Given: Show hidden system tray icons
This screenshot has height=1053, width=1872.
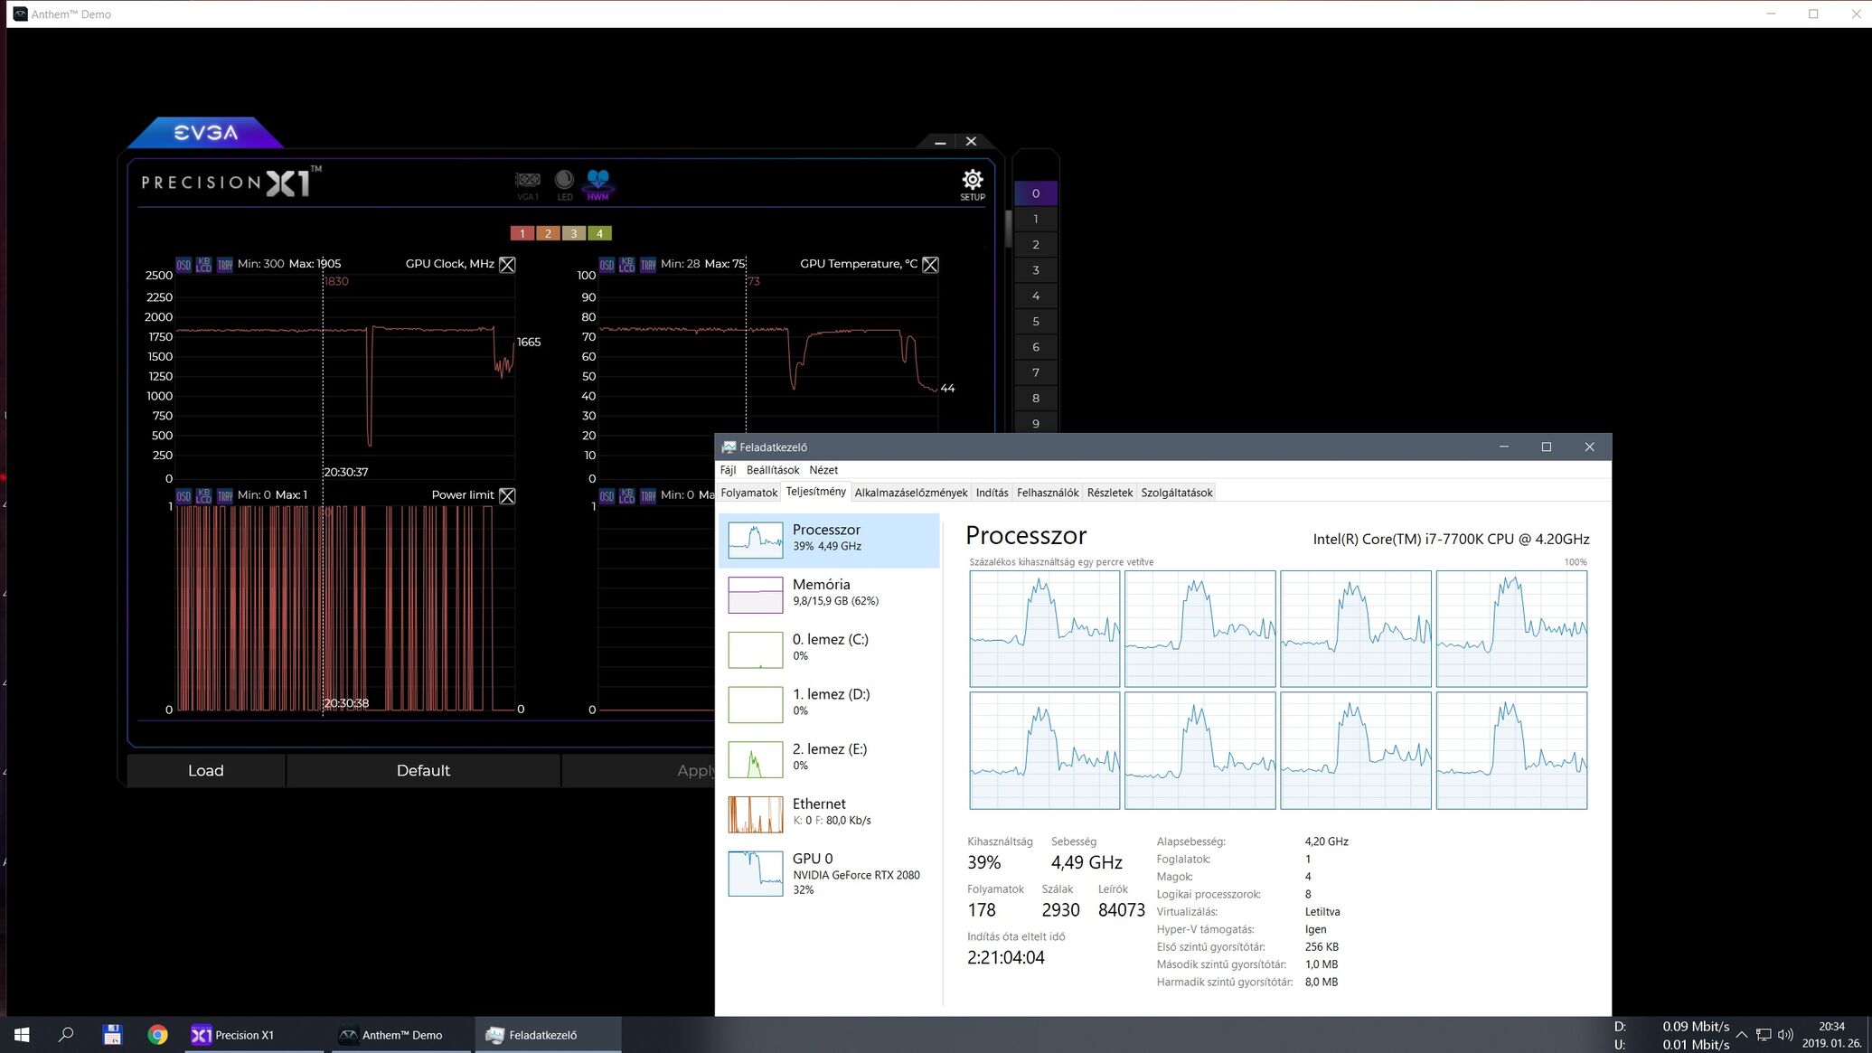Looking at the screenshot, I should (x=1741, y=1035).
